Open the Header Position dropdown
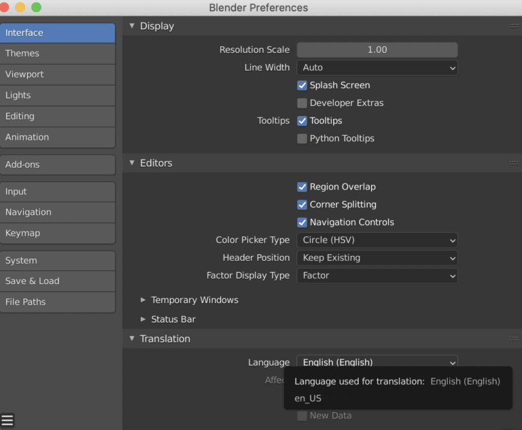 point(377,258)
